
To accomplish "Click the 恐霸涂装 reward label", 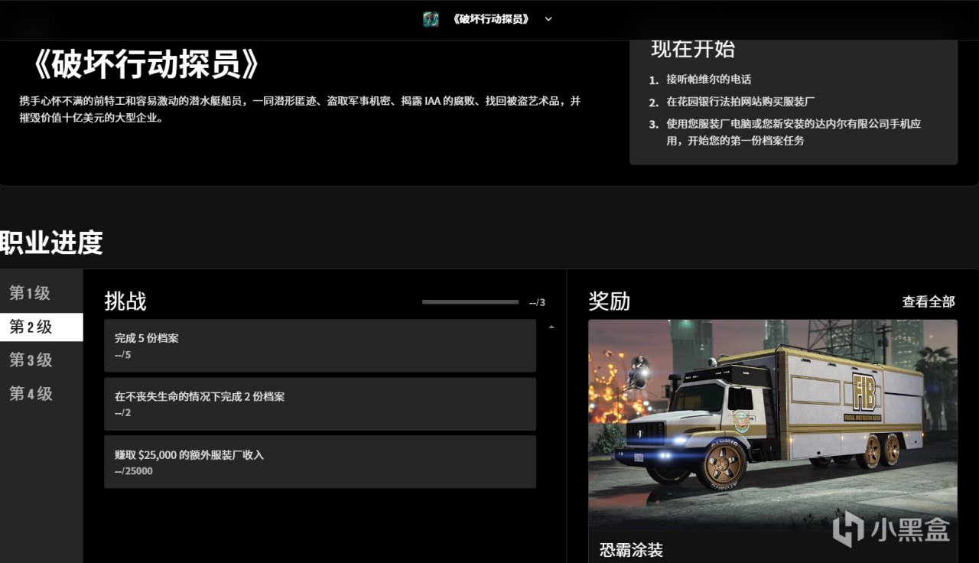I will [x=631, y=548].
